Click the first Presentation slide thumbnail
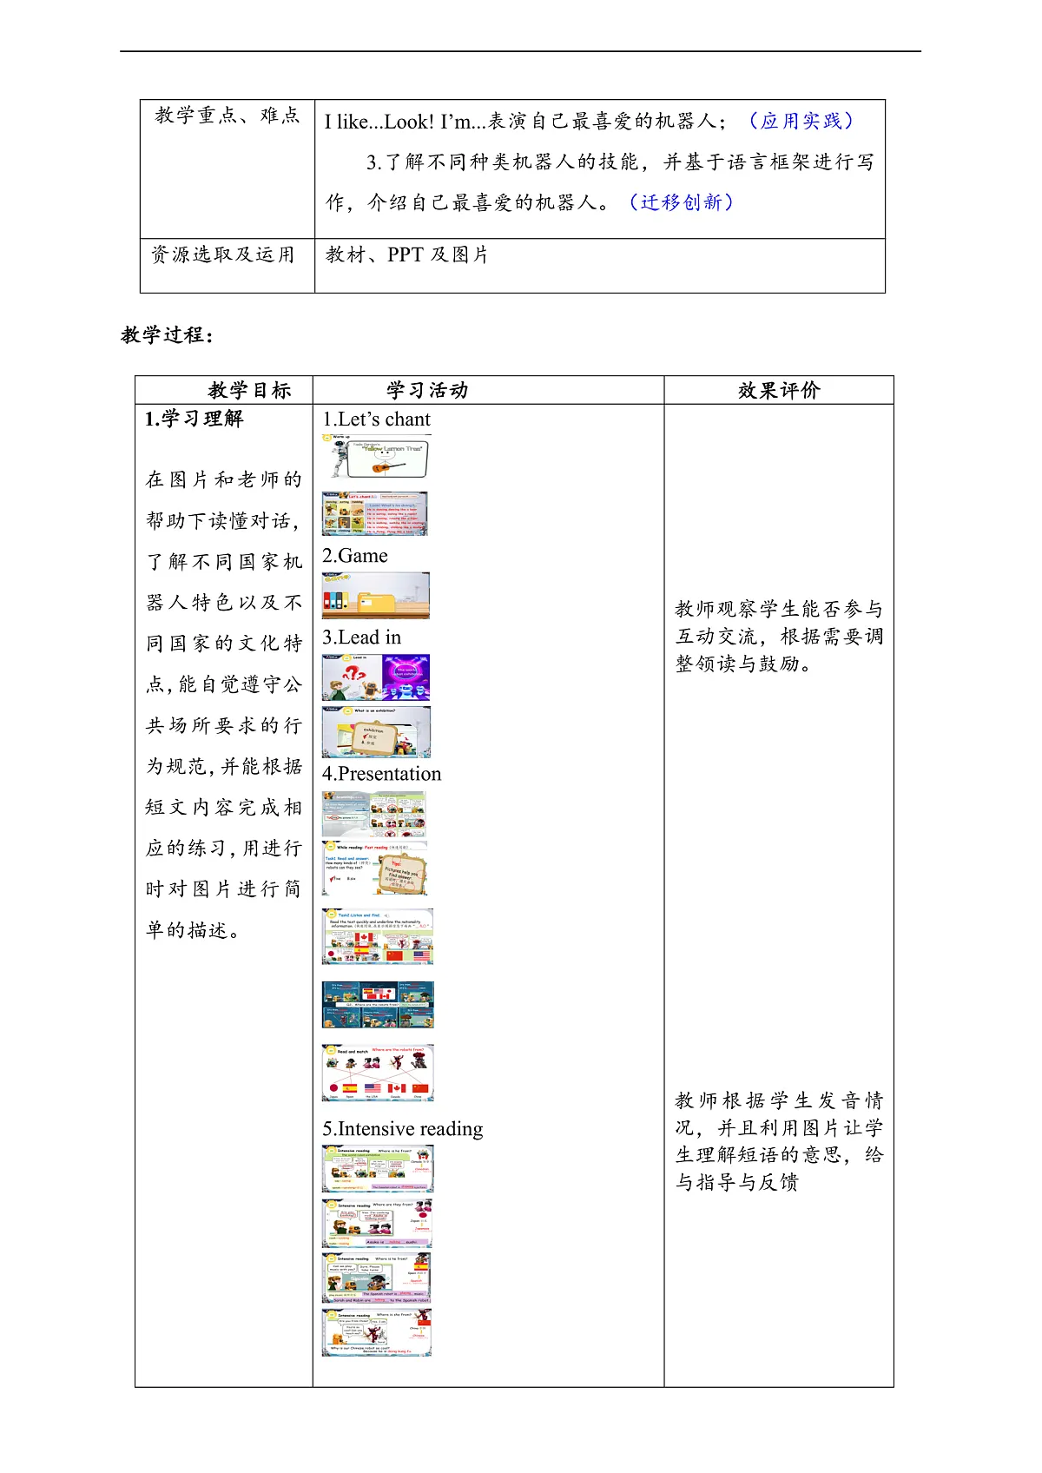Image resolution: width=1042 pixels, height=1473 pixels. pos(374,814)
